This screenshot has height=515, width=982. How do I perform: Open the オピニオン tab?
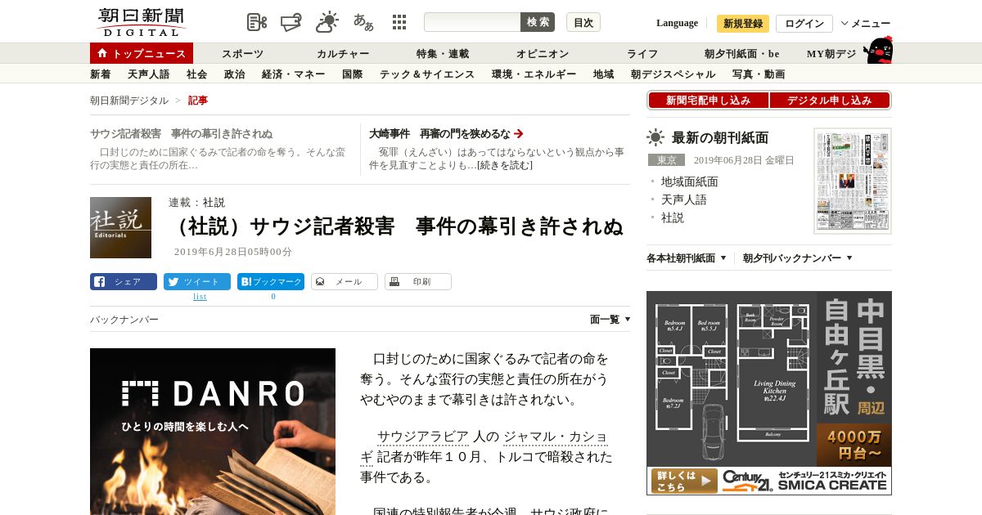point(543,54)
